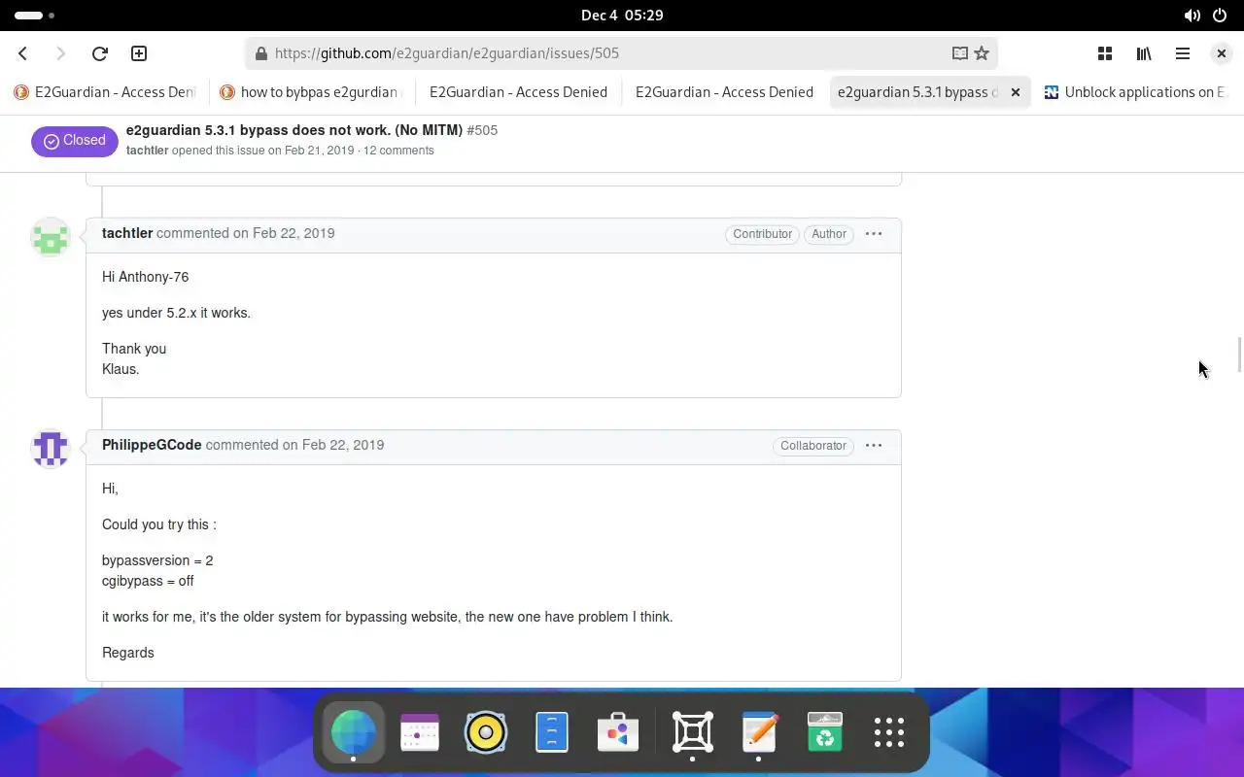
Task: Close the e2guardian 5.3.1 bypass tab
Action: click(1016, 92)
